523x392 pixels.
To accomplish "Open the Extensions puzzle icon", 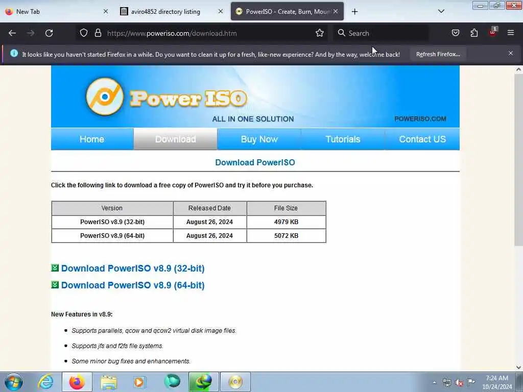I will (474, 33).
